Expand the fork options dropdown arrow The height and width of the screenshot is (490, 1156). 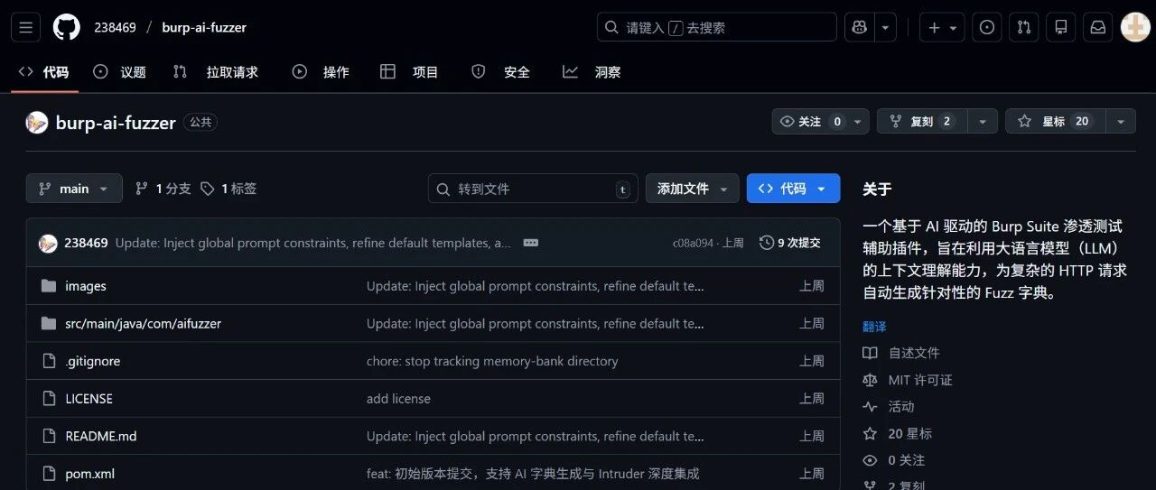click(x=983, y=121)
